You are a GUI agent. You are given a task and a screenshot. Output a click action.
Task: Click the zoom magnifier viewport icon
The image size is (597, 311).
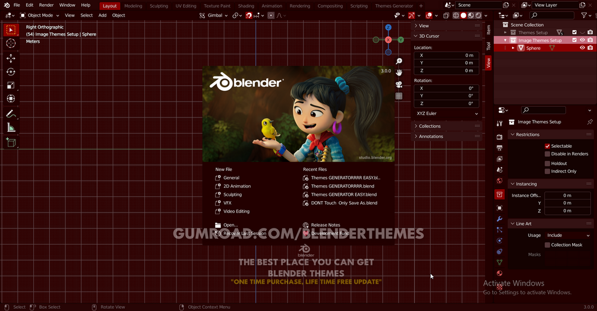pos(399,61)
